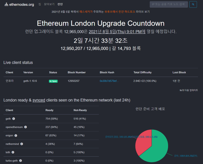This screenshot has width=203, height=164.
Task: Click the 런던 준비 고객 배포 chart title
Action: pyautogui.click(x=150, y=109)
